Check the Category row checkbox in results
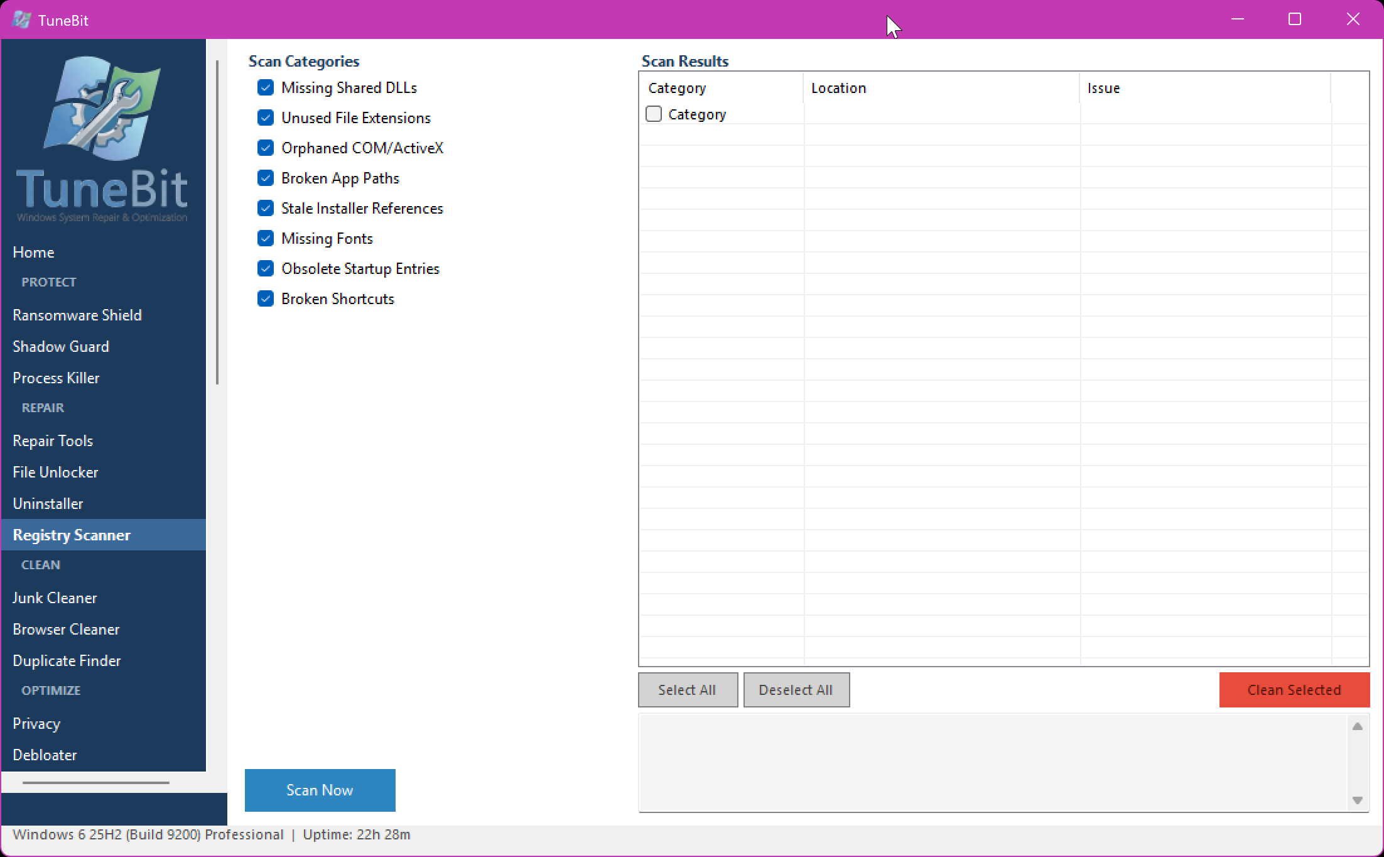Viewport: 1384px width, 857px height. [x=654, y=114]
